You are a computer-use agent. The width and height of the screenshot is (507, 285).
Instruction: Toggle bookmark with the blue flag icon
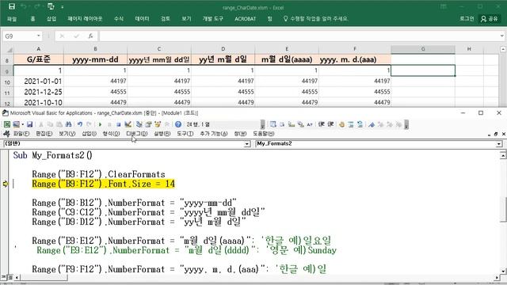(372, 124)
